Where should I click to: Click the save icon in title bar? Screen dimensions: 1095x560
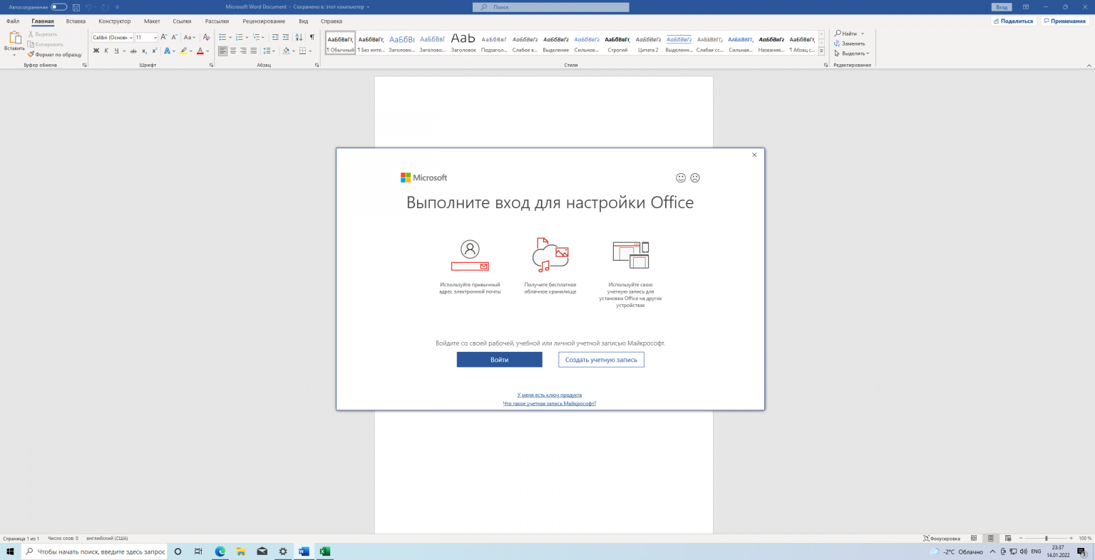[76, 7]
